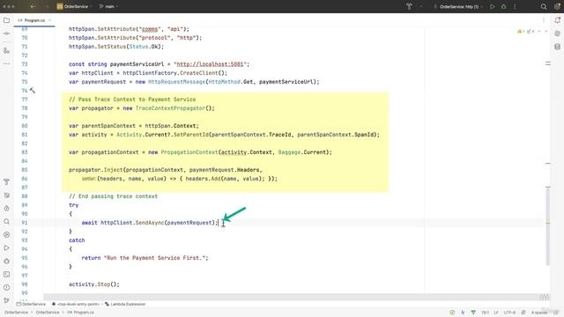Follow the http://localhost:5001 link
This screenshot has width=564, height=317.
(x=210, y=64)
